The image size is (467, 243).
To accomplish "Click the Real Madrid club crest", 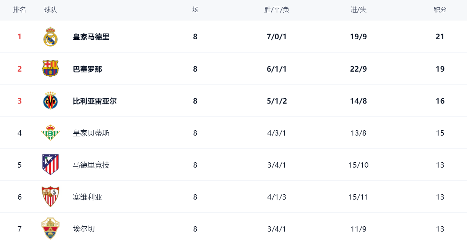I will tap(50, 37).
